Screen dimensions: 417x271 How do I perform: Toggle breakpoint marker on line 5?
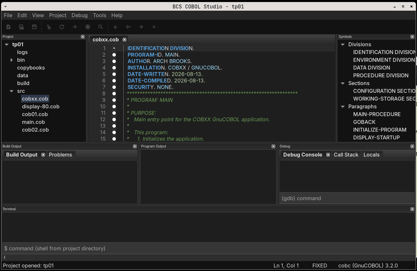tap(114, 74)
